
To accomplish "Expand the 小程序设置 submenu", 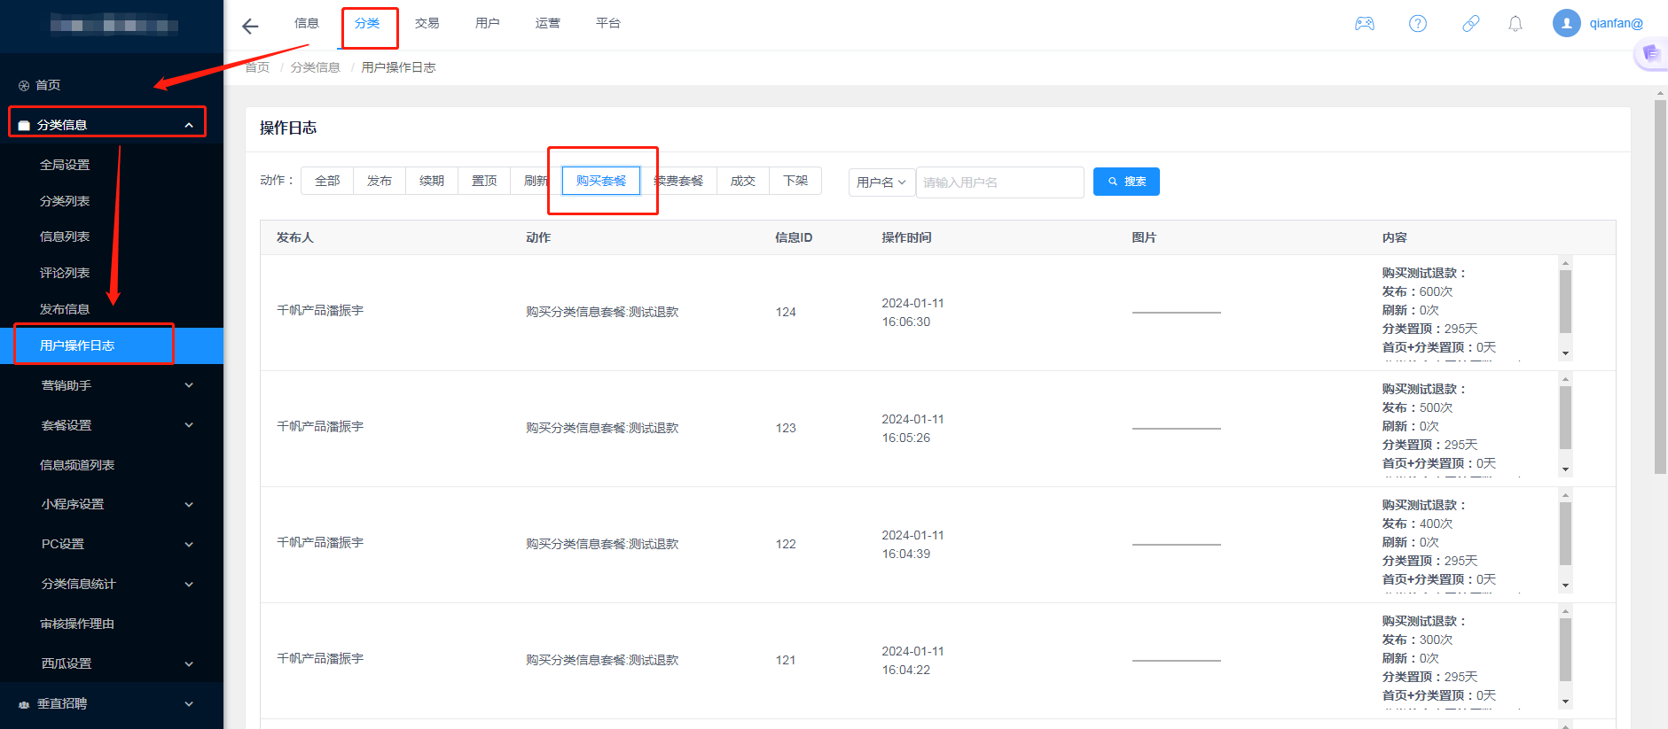I will (189, 505).
